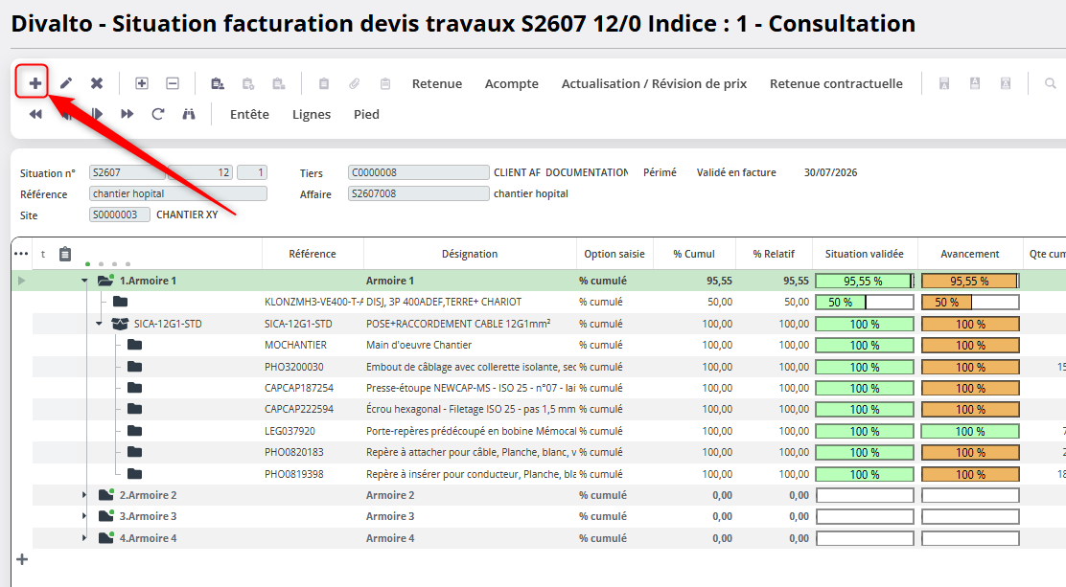Switch to the Lignes section
The width and height of the screenshot is (1066, 587).
(312, 114)
